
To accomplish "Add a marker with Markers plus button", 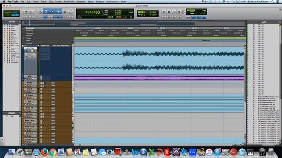I will point(73,43).
